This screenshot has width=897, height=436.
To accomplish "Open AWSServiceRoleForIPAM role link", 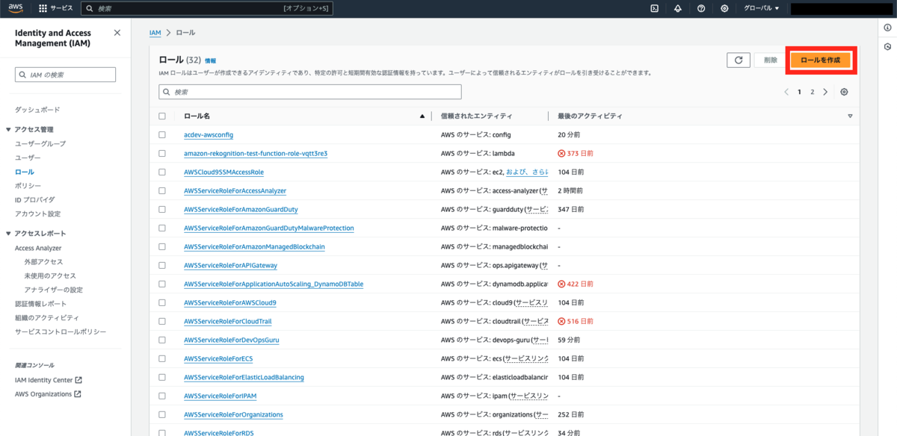I will pyautogui.click(x=221, y=396).
